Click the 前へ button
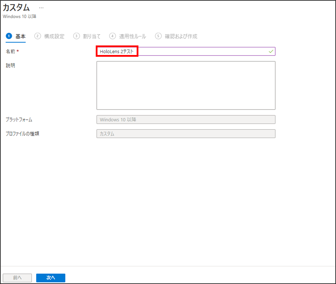This screenshot has height=284, width=336. [17, 278]
